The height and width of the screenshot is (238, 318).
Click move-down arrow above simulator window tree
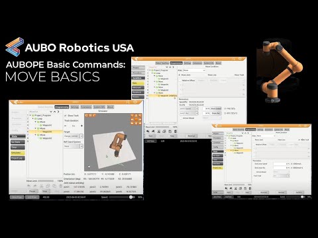(x=51, y=112)
